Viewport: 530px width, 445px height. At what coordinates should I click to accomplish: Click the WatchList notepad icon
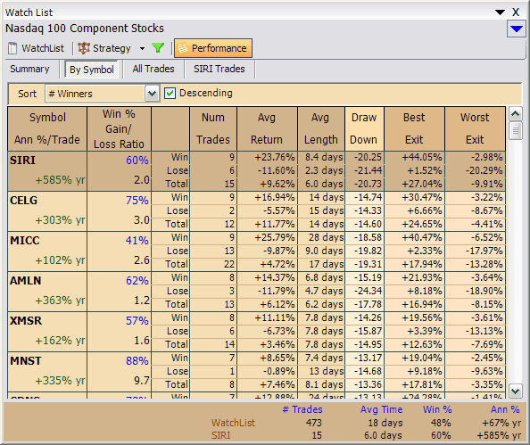coord(12,48)
